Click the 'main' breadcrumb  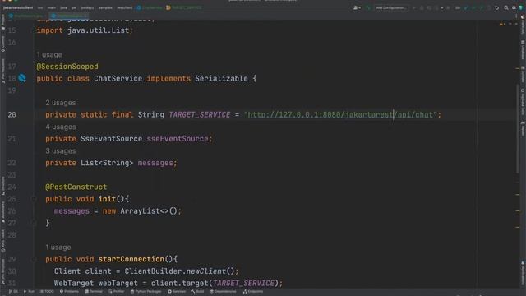click(52, 7)
